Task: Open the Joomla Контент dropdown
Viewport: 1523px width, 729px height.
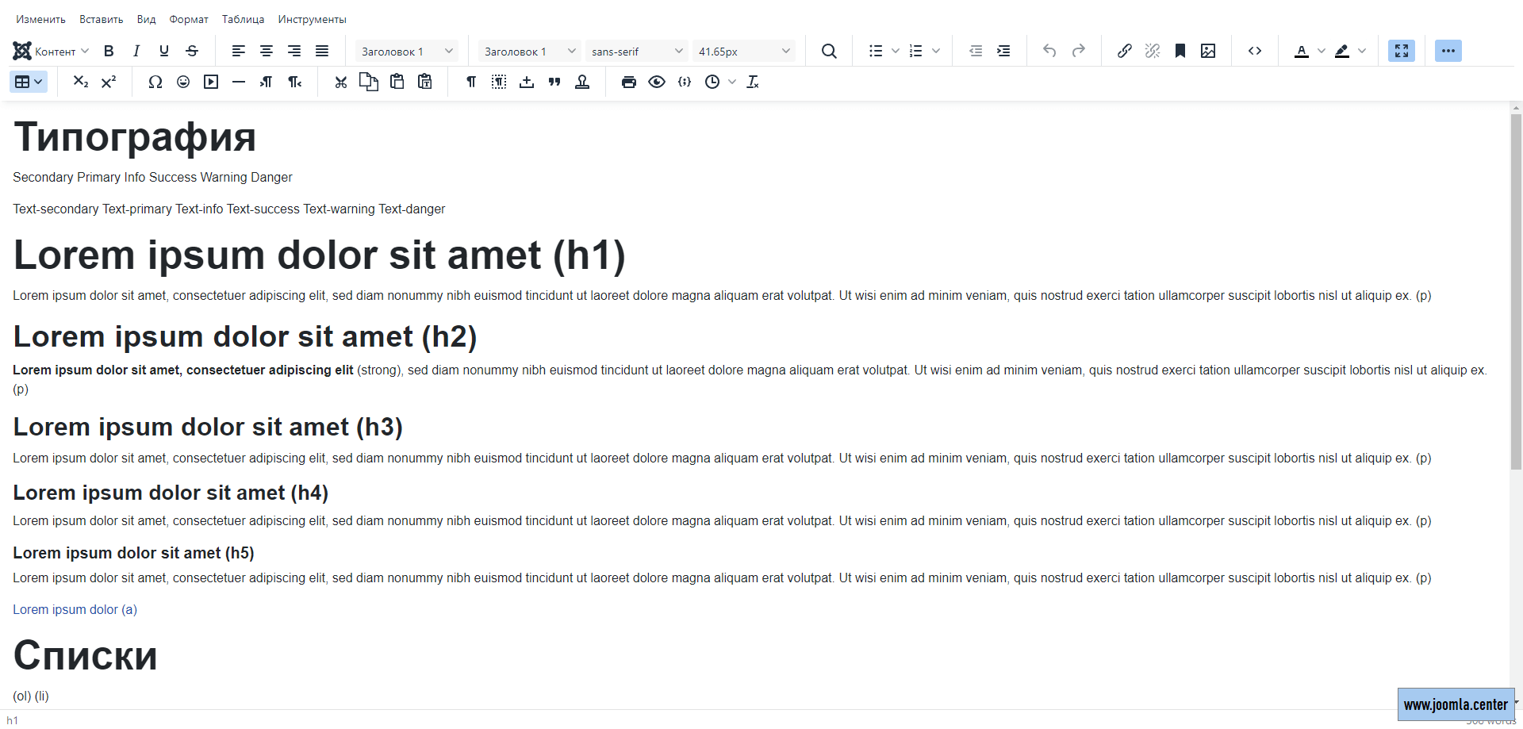Action: (51, 52)
